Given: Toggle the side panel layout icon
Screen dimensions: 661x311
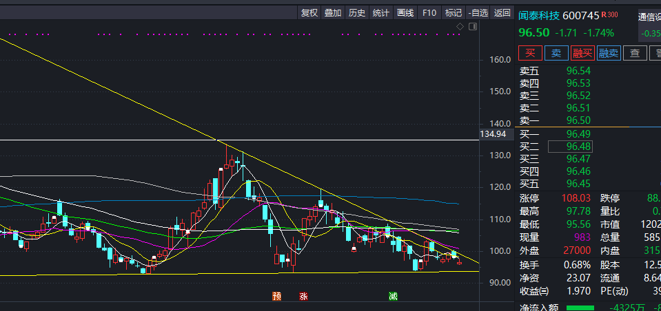Looking at the screenshot, I should tap(473, 27).
